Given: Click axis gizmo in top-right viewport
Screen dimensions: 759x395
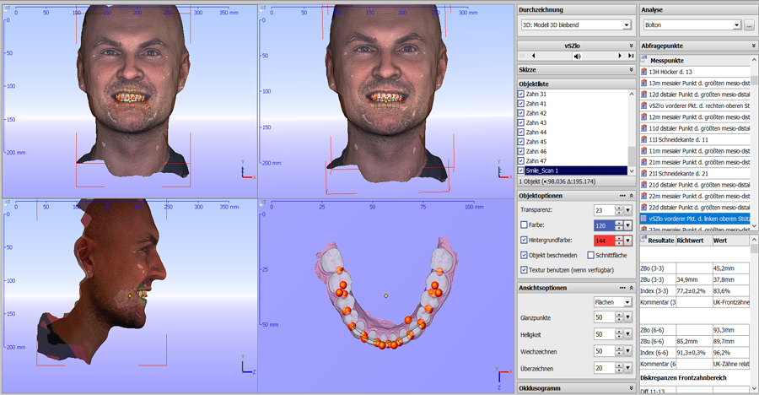Looking at the screenshot, I should [x=503, y=170].
